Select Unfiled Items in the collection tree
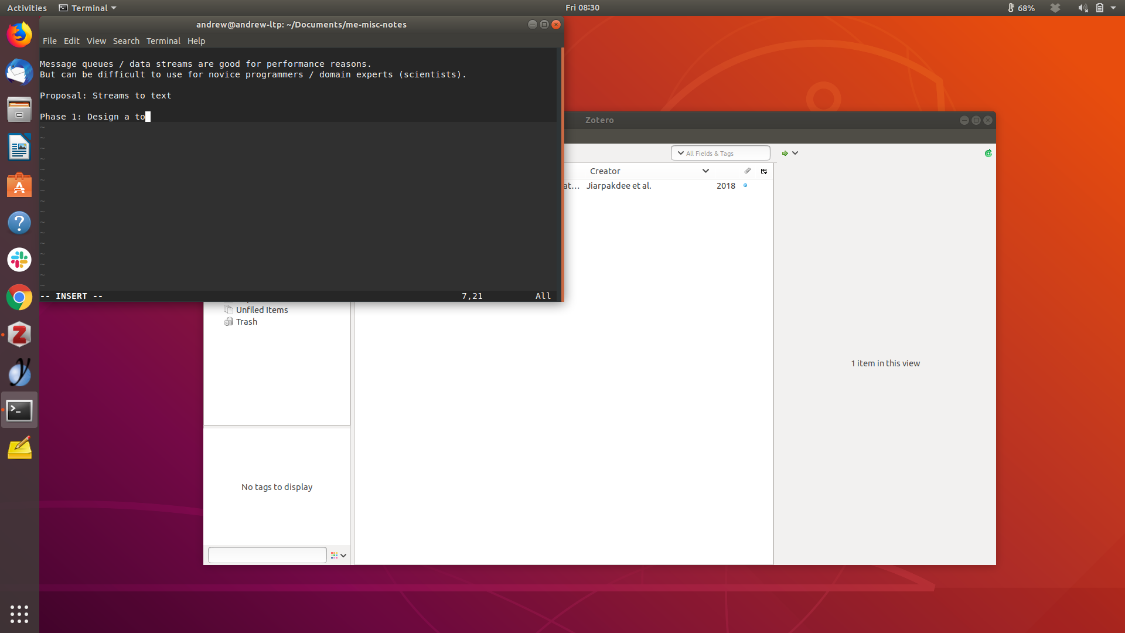 (x=261, y=310)
